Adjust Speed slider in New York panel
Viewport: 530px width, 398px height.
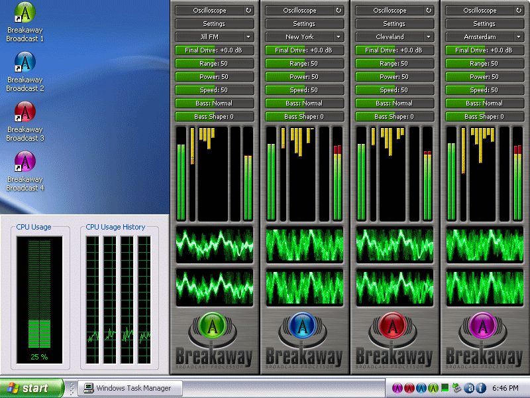tap(305, 90)
